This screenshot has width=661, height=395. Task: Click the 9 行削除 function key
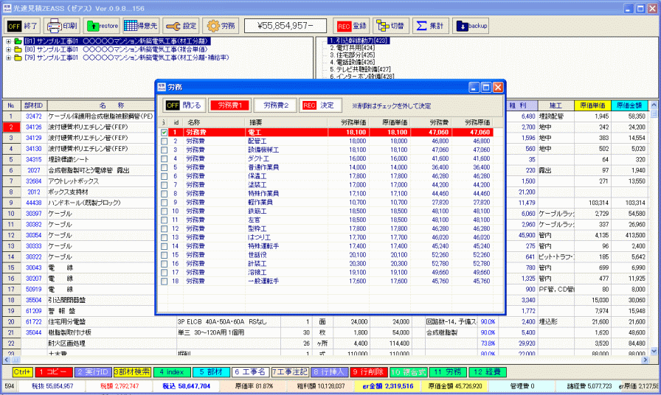coord(368,372)
